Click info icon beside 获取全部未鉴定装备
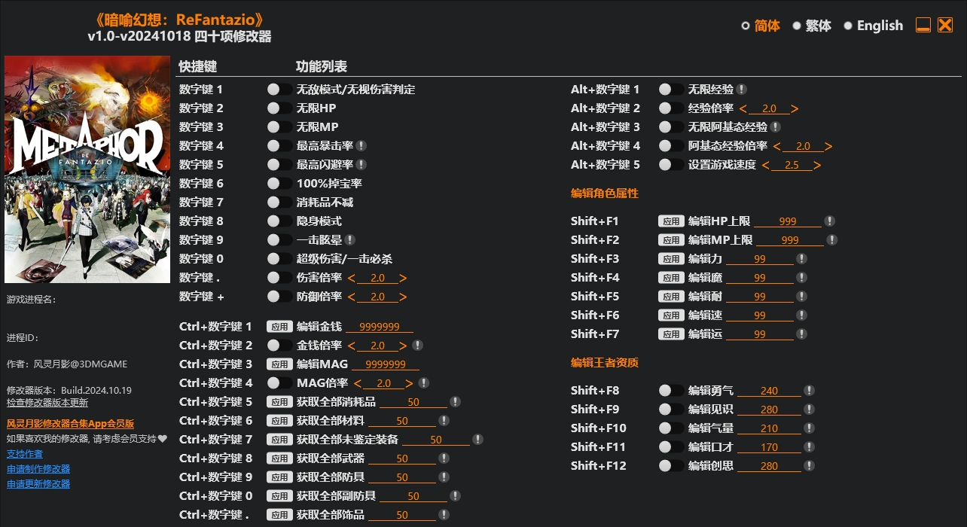This screenshot has height=527, width=967. point(477,440)
